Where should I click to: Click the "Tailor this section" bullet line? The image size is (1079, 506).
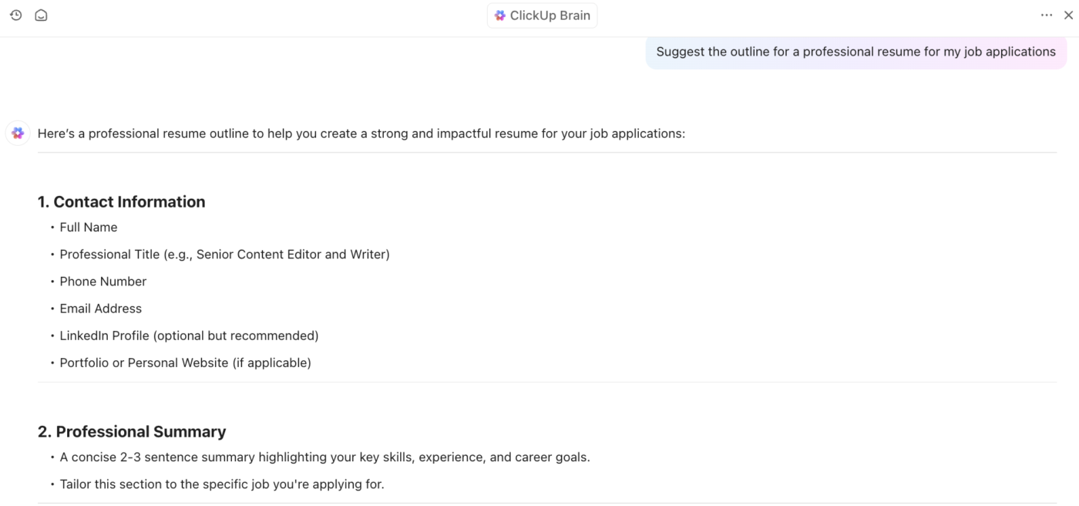click(x=222, y=484)
